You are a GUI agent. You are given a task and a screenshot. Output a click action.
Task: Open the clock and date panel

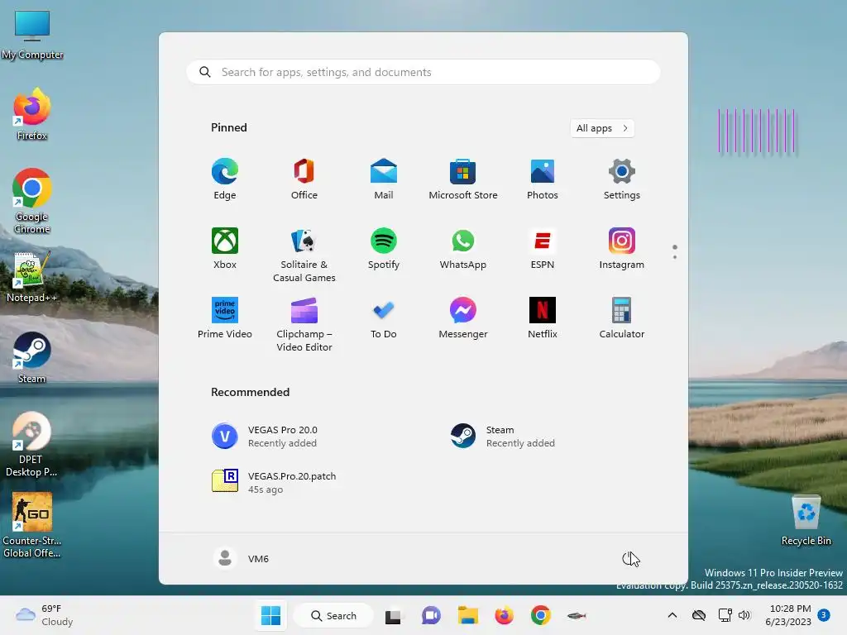788,615
